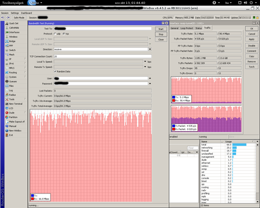
Task: Click scroll-down arrow in usage list
Action: 257,201
